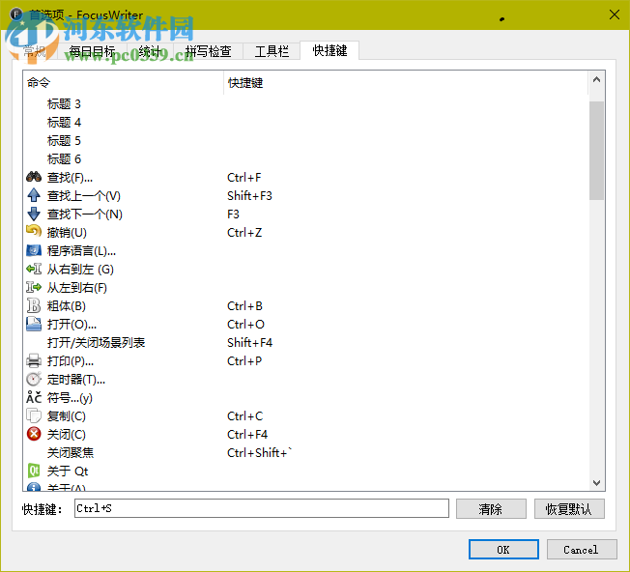Click the Ctrl+Z shortcut cell
This screenshot has height=572, width=630.
(244, 232)
